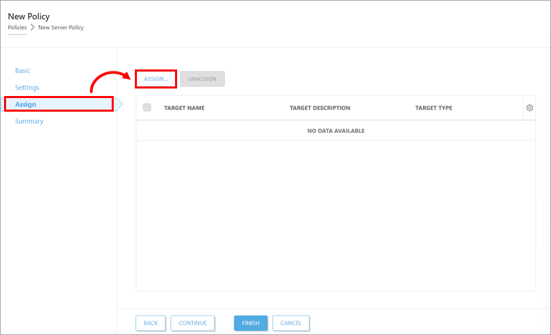Go back with the BACK button
Viewport: 551px width, 335px height.
[x=151, y=323]
